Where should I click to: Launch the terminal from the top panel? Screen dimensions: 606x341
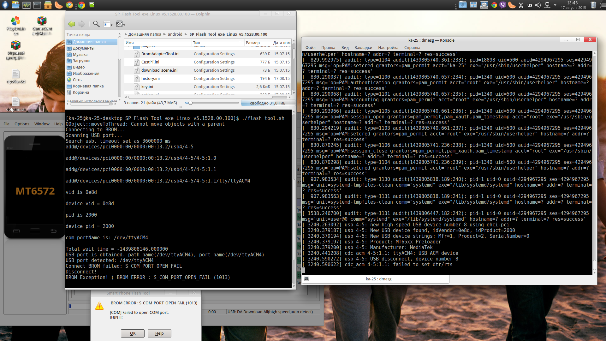click(37, 5)
